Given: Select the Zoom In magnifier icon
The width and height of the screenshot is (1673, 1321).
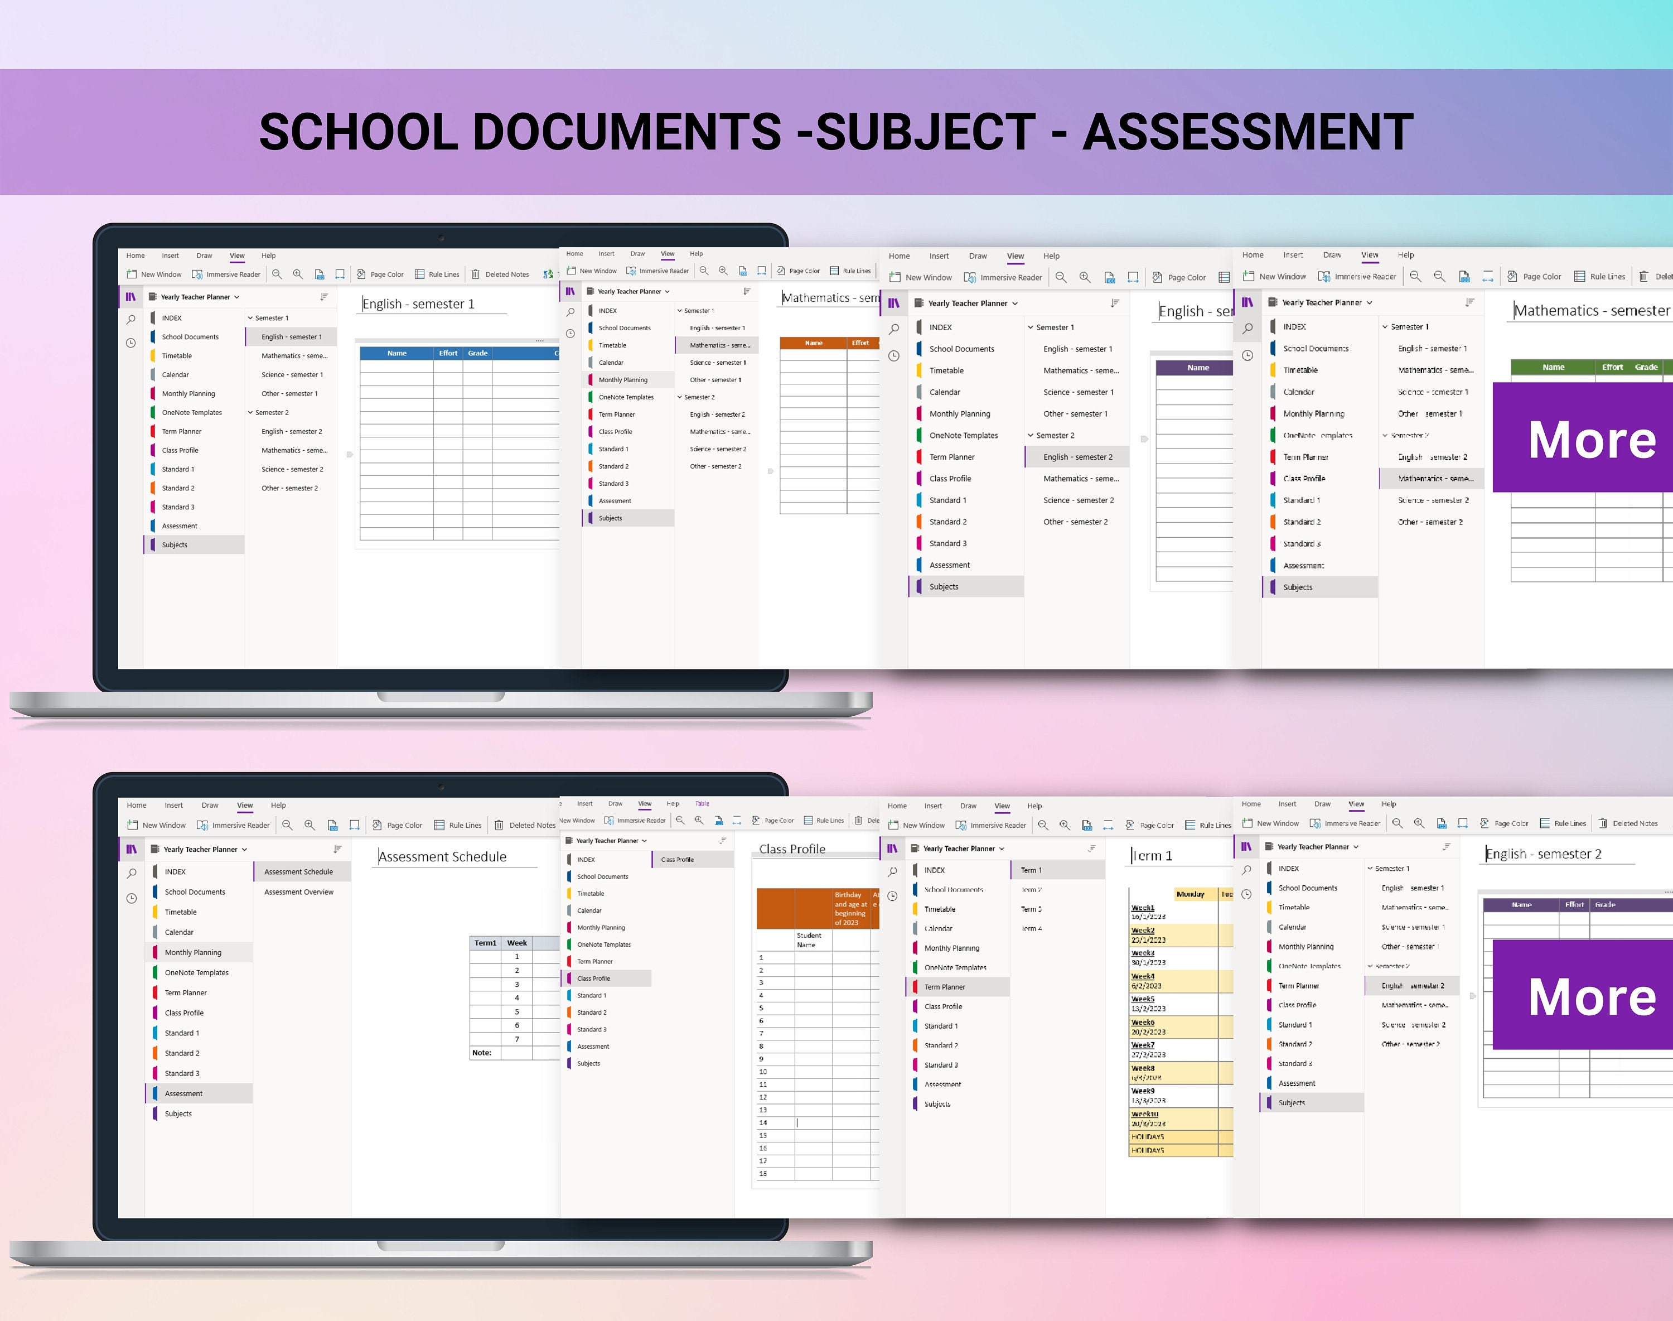Looking at the screenshot, I should tap(298, 274).
